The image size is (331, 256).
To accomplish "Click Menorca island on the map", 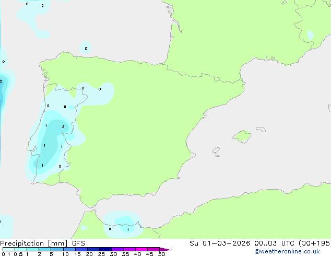I will pyautogui.click(x=259, y=128).
